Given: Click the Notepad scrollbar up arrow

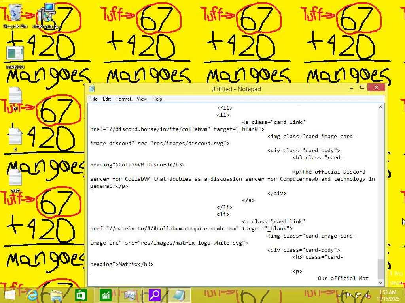Looking at the screenshot, I should 380,107.
